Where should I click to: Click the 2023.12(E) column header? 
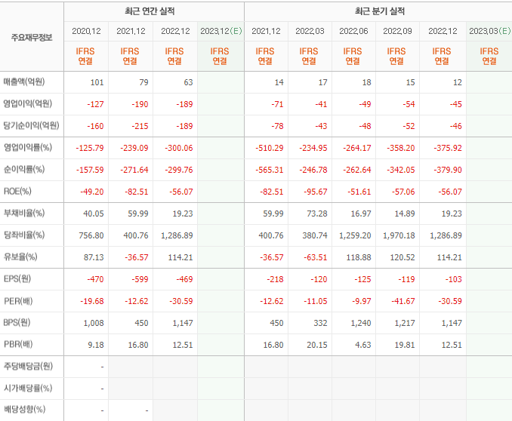click(221, 31)
